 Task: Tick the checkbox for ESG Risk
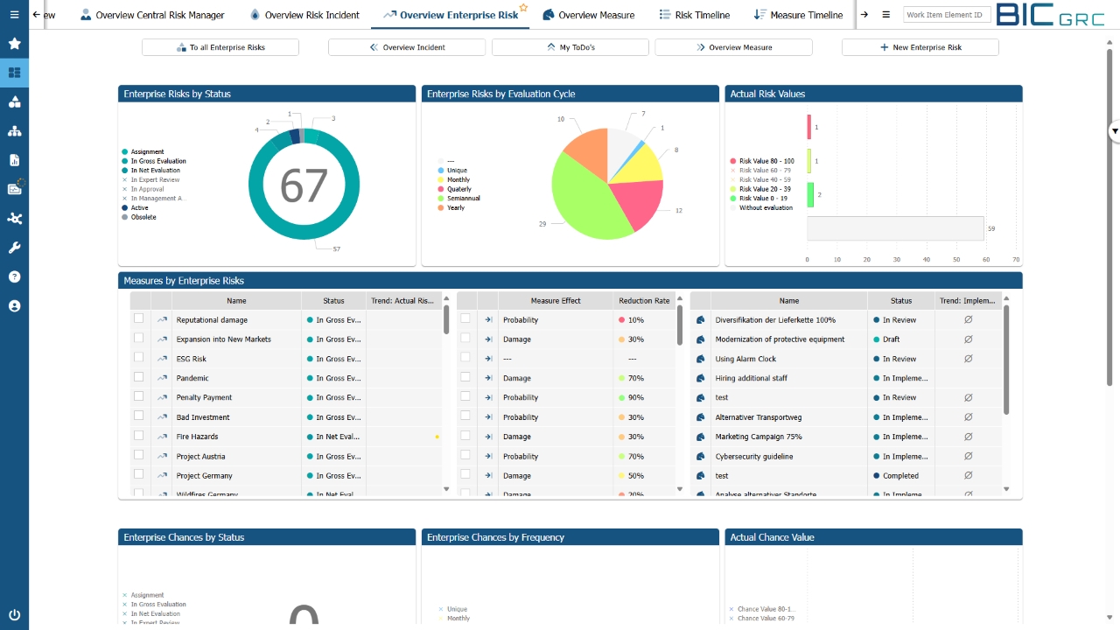pyautogui.click(x=138, y=357)
